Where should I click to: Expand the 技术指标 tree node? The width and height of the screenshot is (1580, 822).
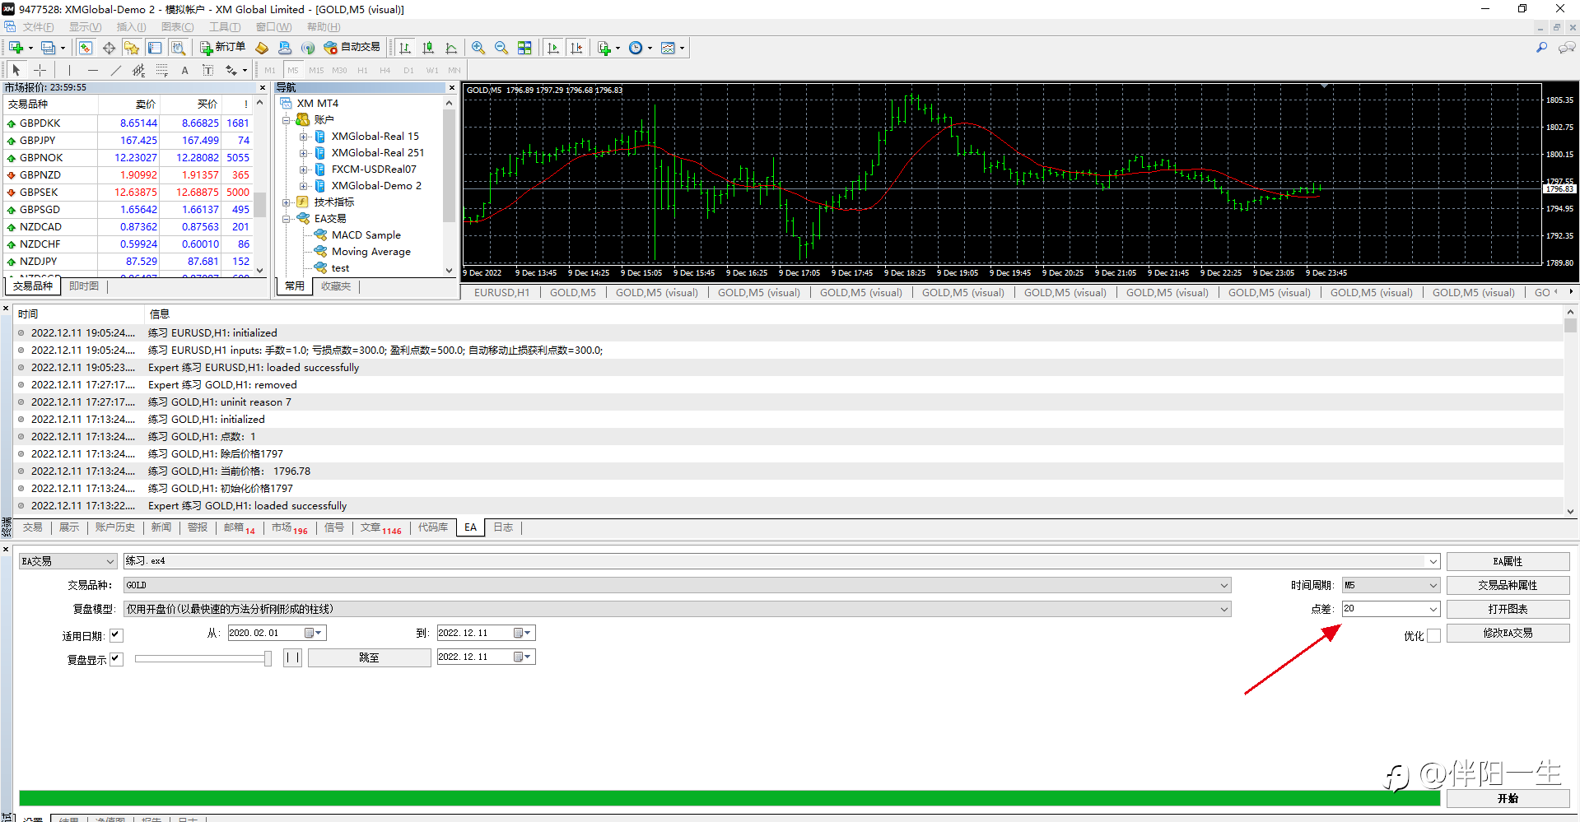point(287,202)
